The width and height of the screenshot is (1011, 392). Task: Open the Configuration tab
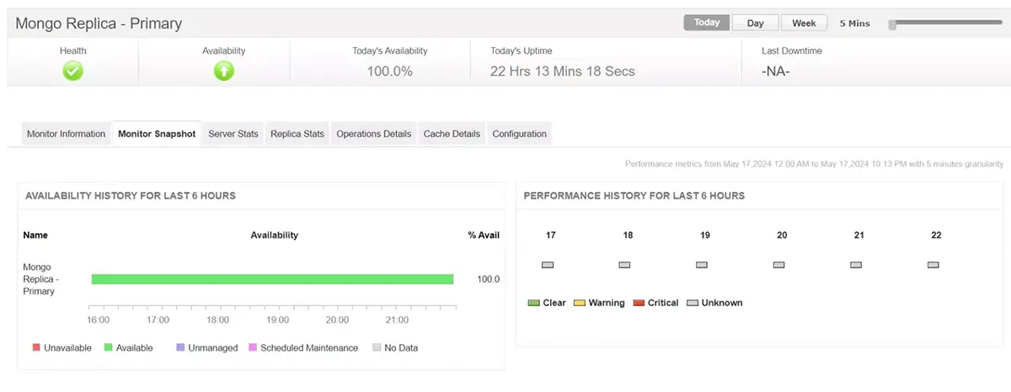[x=519, y=134]
